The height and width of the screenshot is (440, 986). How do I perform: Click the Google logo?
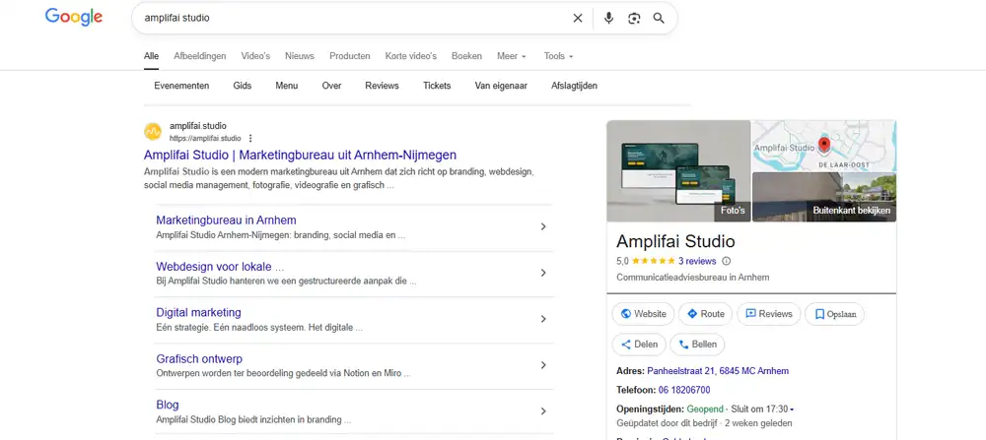click(x=74, y=18)
